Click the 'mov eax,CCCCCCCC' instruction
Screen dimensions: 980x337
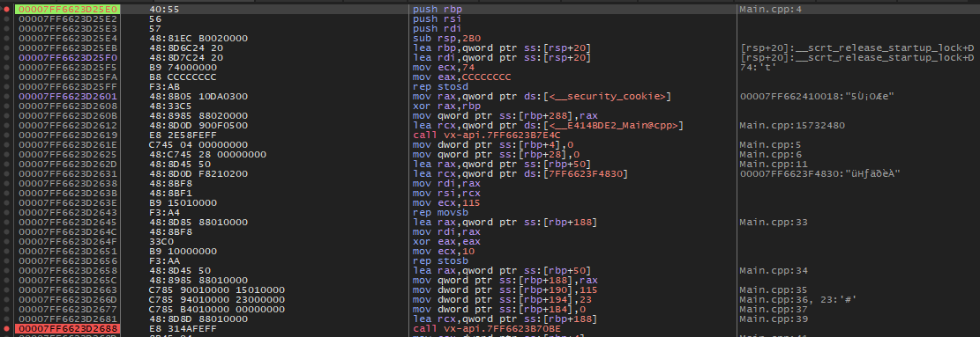pos(462,77)
